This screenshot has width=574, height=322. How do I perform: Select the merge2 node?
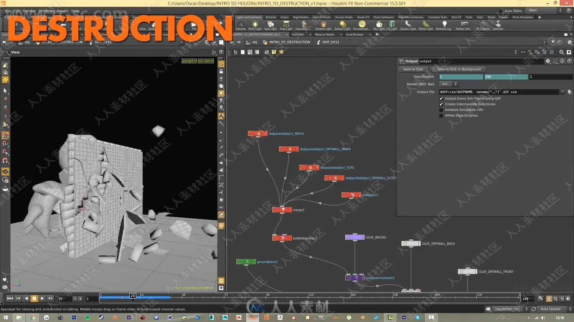[x=282, y=210]
